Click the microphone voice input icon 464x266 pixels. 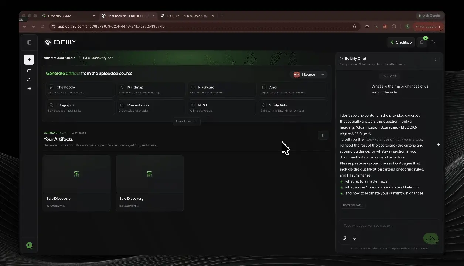(354, 238)
